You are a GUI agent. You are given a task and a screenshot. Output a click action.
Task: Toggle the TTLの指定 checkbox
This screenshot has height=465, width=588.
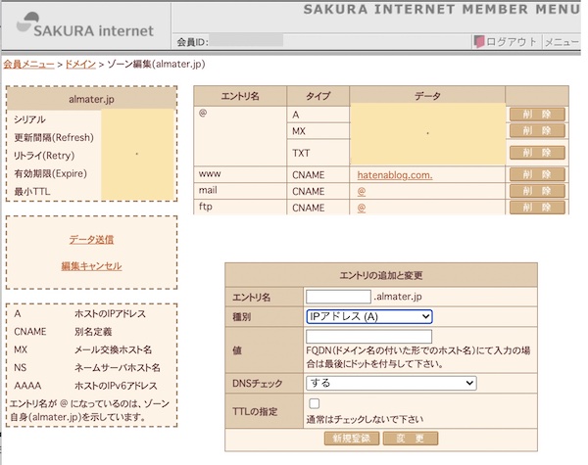[314, 403]
